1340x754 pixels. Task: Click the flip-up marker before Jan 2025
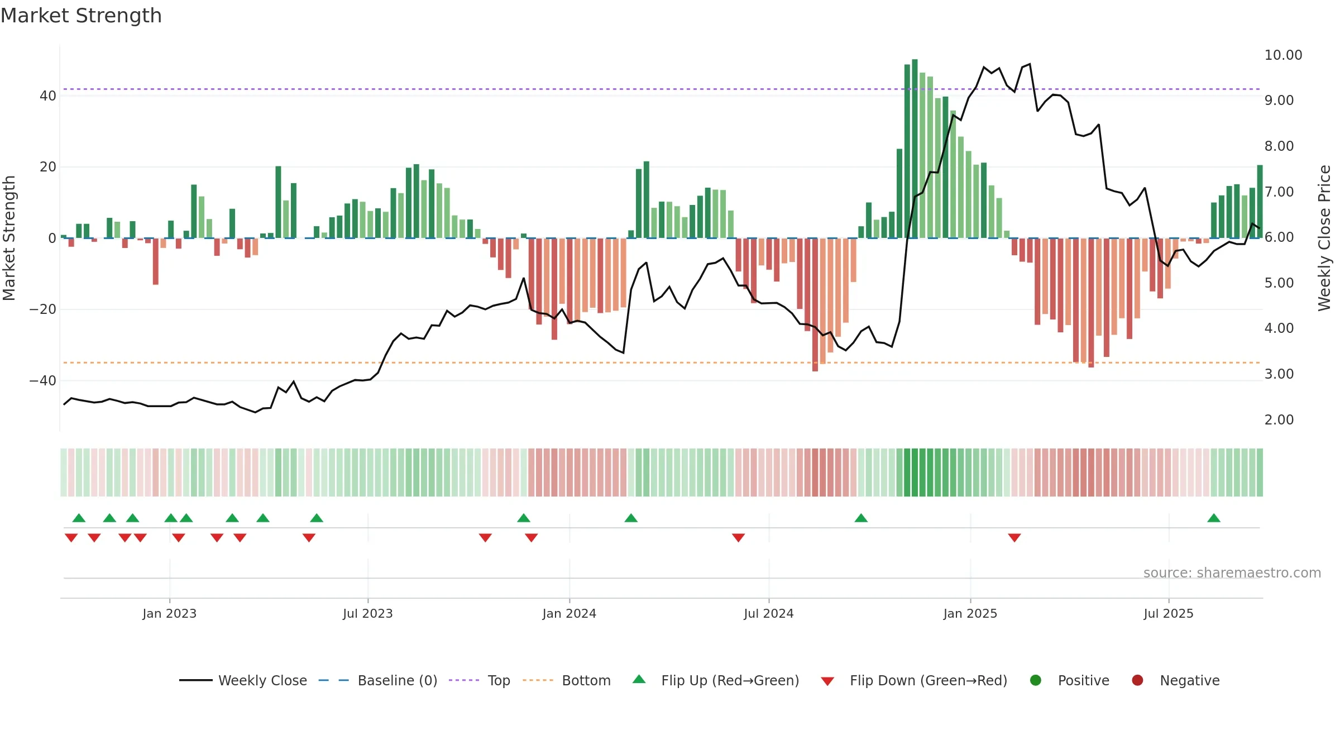pyautogui.click(x=861, y=518)
